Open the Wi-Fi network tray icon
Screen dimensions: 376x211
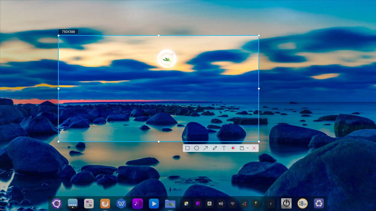tap(233, 204)
